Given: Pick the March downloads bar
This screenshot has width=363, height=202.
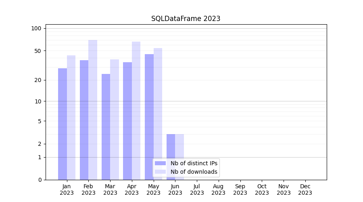Looking at the screenshot, I should (115, 119).
